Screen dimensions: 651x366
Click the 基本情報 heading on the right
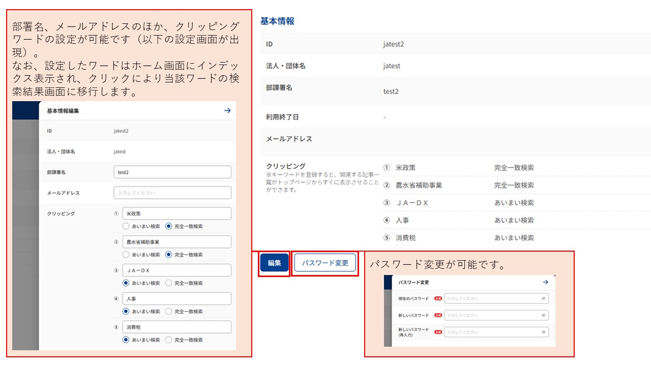coord(277,21)
